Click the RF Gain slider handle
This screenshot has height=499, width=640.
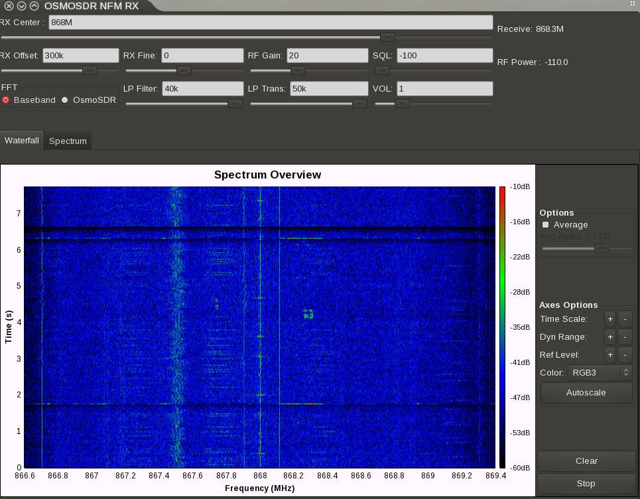[x=298, y=70]
